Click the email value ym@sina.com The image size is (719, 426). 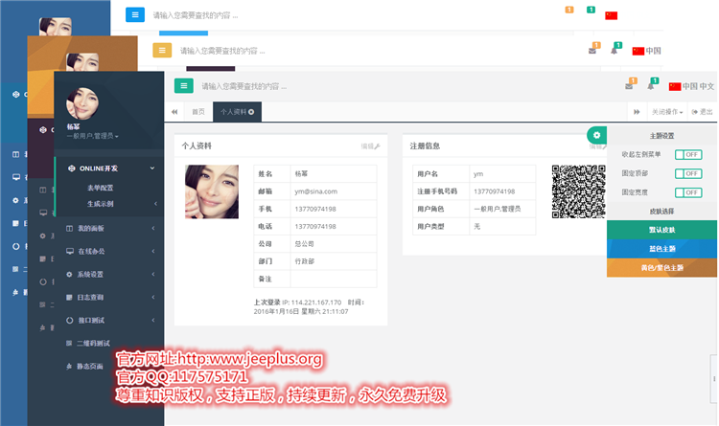[x=316, y=191]
